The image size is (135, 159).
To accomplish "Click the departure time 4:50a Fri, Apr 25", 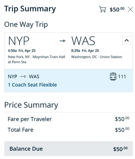I will tap(22, 51).
